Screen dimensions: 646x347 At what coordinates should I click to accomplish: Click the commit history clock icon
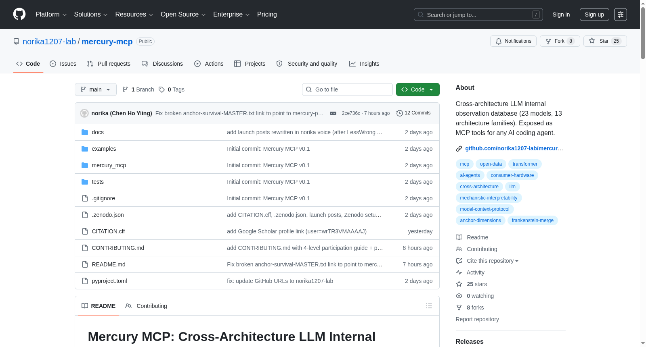[x=400, y=113]
